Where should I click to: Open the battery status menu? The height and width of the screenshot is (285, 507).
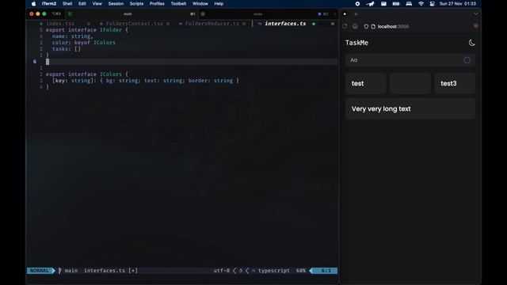tap(396, 4)
